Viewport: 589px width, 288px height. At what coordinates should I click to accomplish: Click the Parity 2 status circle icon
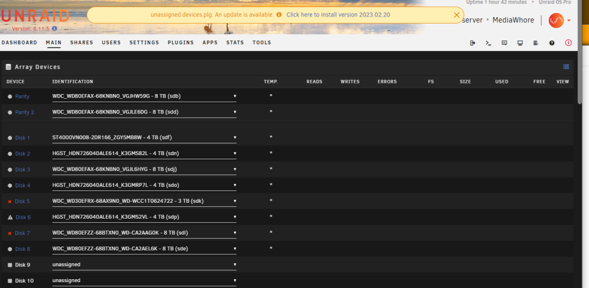coord(10,112)
